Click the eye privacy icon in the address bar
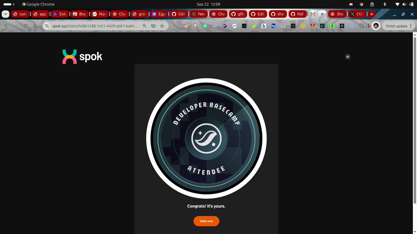This screenshot has height=234, width=417. click(x=153, y=26)
